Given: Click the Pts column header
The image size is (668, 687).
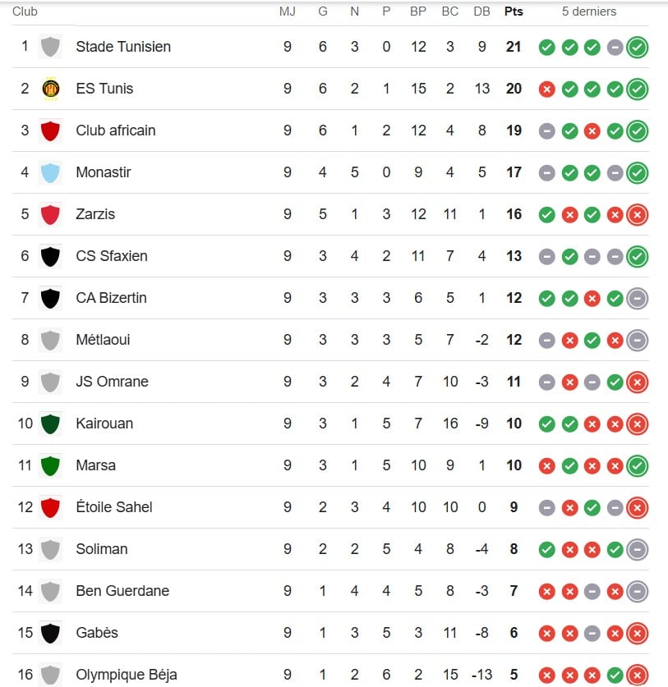Looking at the screenshot, I should click(514, 11).
